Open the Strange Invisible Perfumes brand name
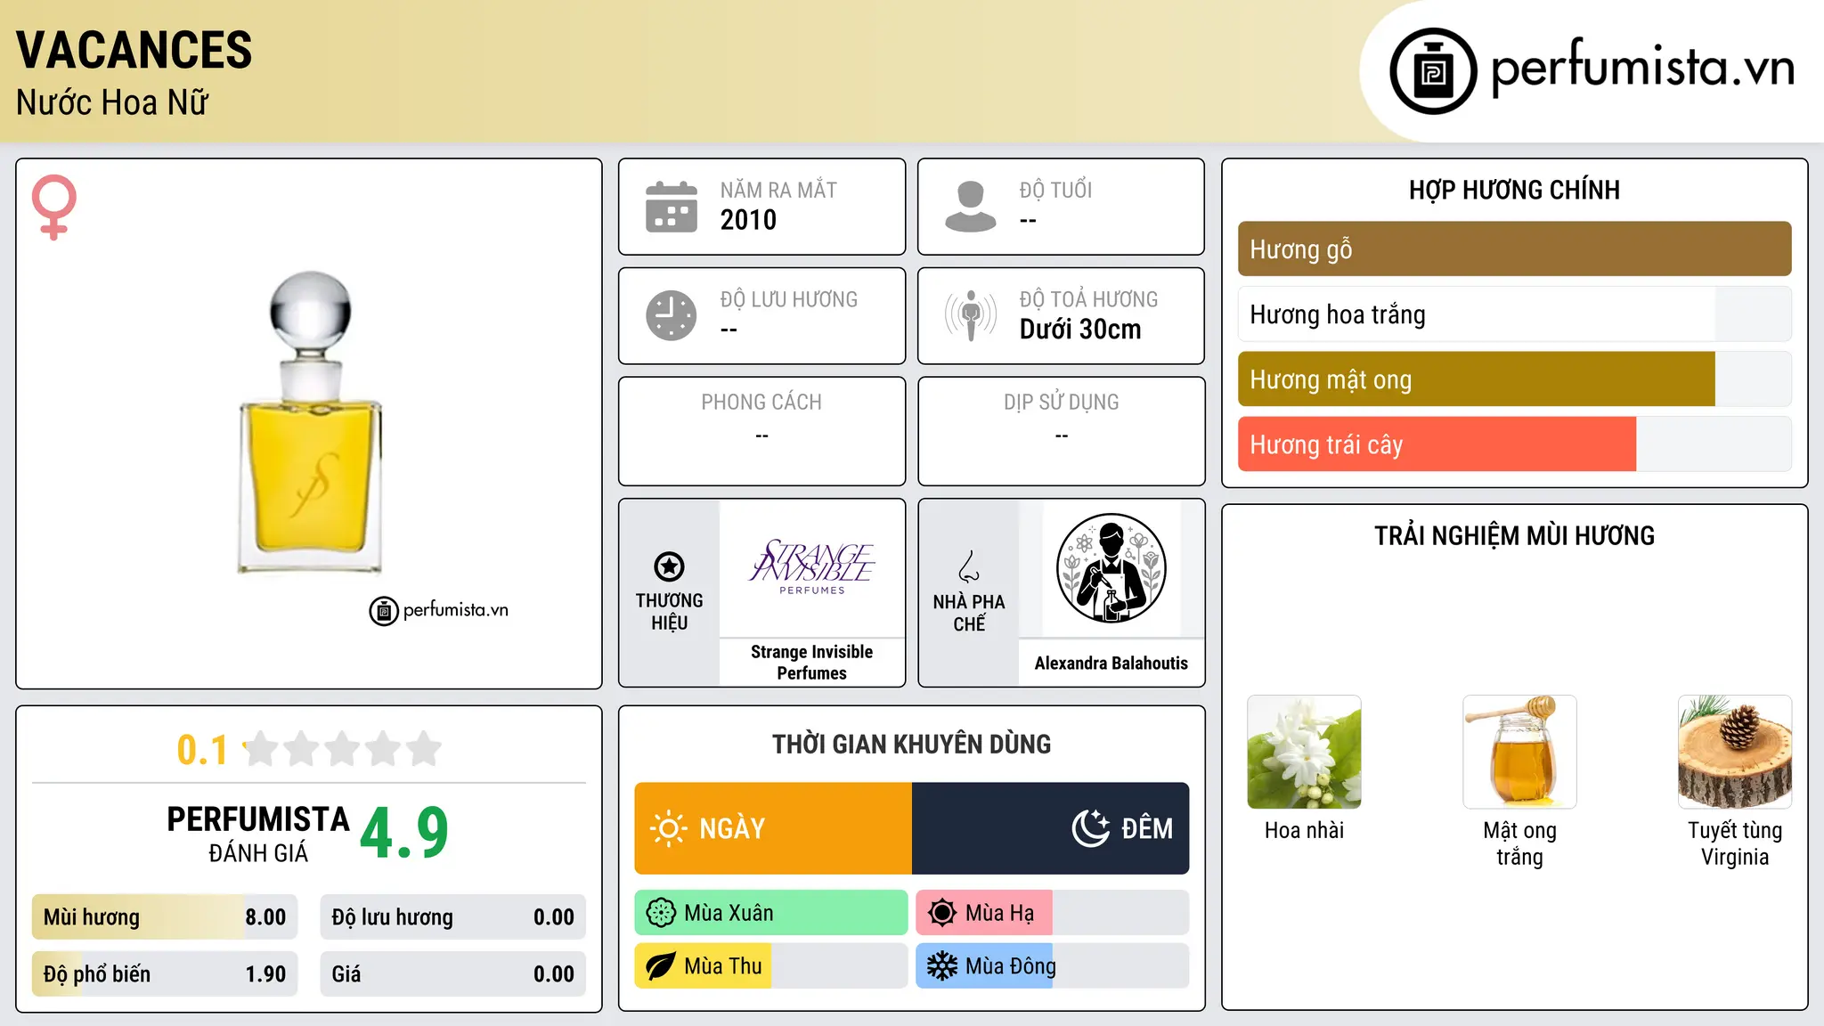The width and height of the screenshot is (1824, 1026). 811,663
